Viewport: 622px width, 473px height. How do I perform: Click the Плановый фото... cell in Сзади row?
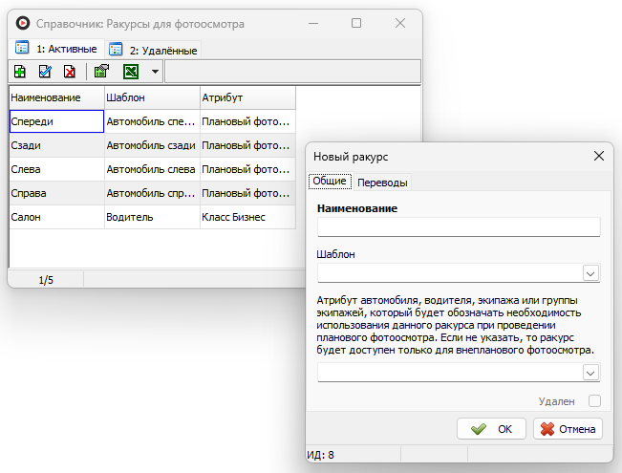[247, 145]
